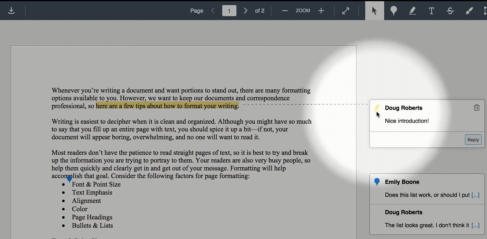This screenshot has height=239, width=487.
Task: Go to the previous page
Action: pyautogui.click(x=213, y=11)
